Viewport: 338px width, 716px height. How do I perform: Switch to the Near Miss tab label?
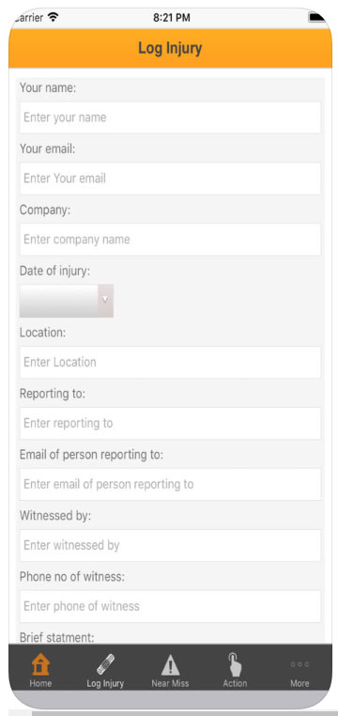pyautogui.click(x=170, y=683)
